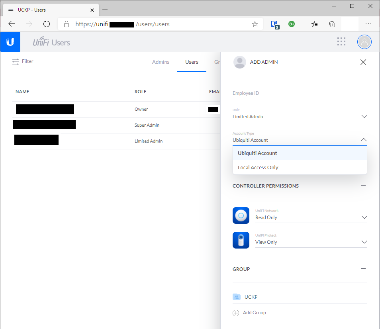Focus the Employee ID field
The width and height of the screenshot is (380, 329).
click(x=300, y=93)
